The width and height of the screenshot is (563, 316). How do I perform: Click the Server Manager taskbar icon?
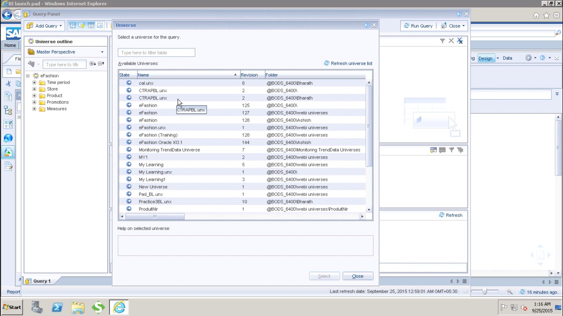[37, 308]
